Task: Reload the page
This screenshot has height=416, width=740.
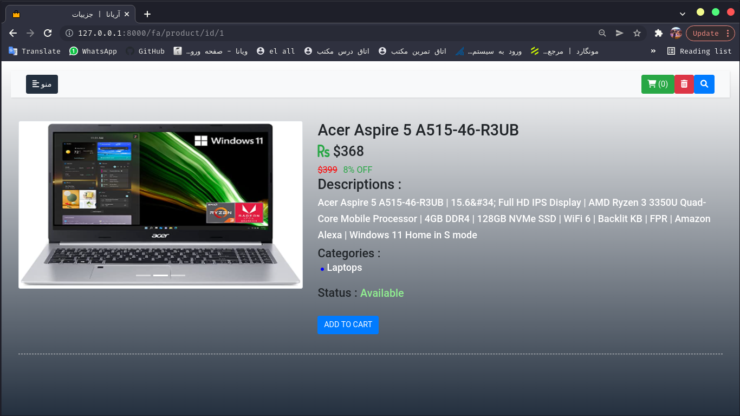Action: 48,33
